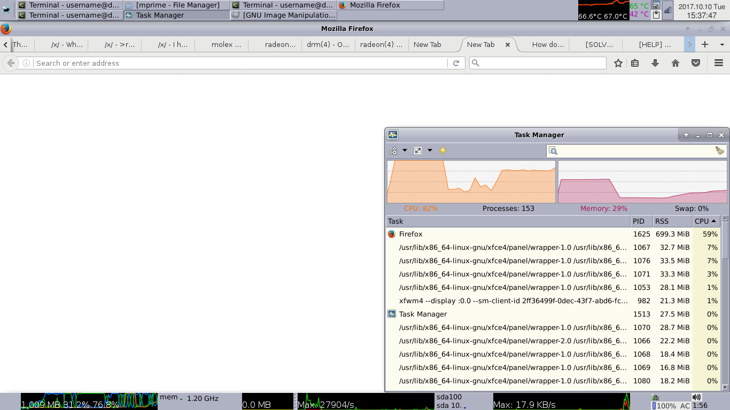The width and height of the screenshot is (730, 410).
Task: Open the Firefox hamburger menu
Action: 719,63
